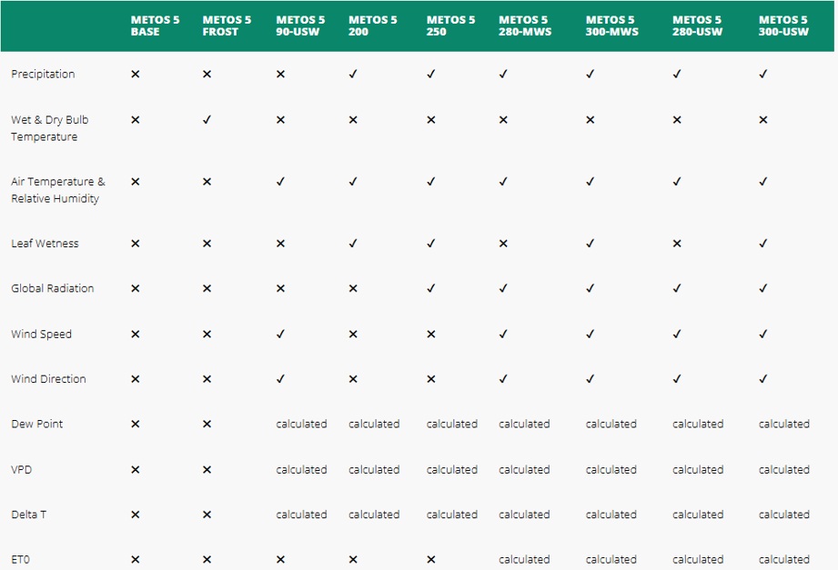Select the METOS 5 200 column header
The image size is (838, 570).
372,25
